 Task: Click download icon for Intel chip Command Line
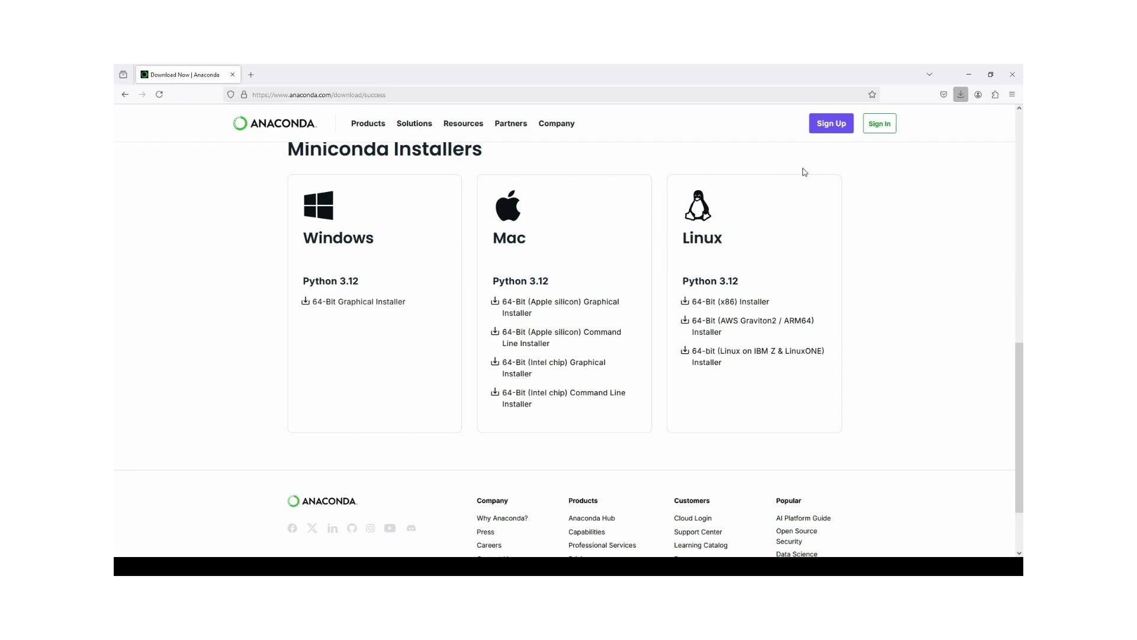(495, 392)
